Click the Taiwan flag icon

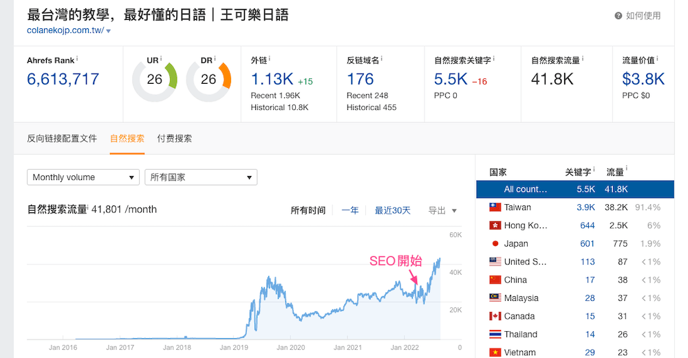(495, 208)
